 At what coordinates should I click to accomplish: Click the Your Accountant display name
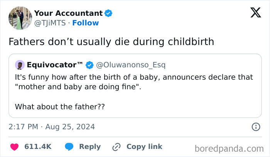coord(69,13)
